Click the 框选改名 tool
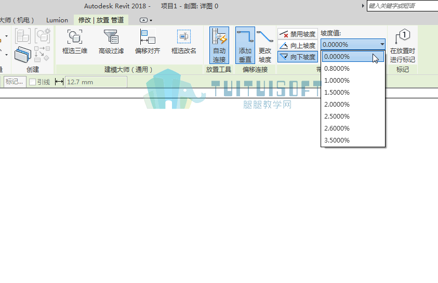 pos(183,42)
